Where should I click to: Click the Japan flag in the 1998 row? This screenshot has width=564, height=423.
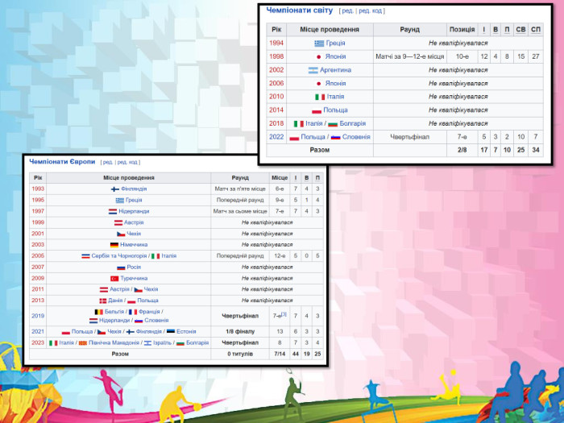pos(318,57)
